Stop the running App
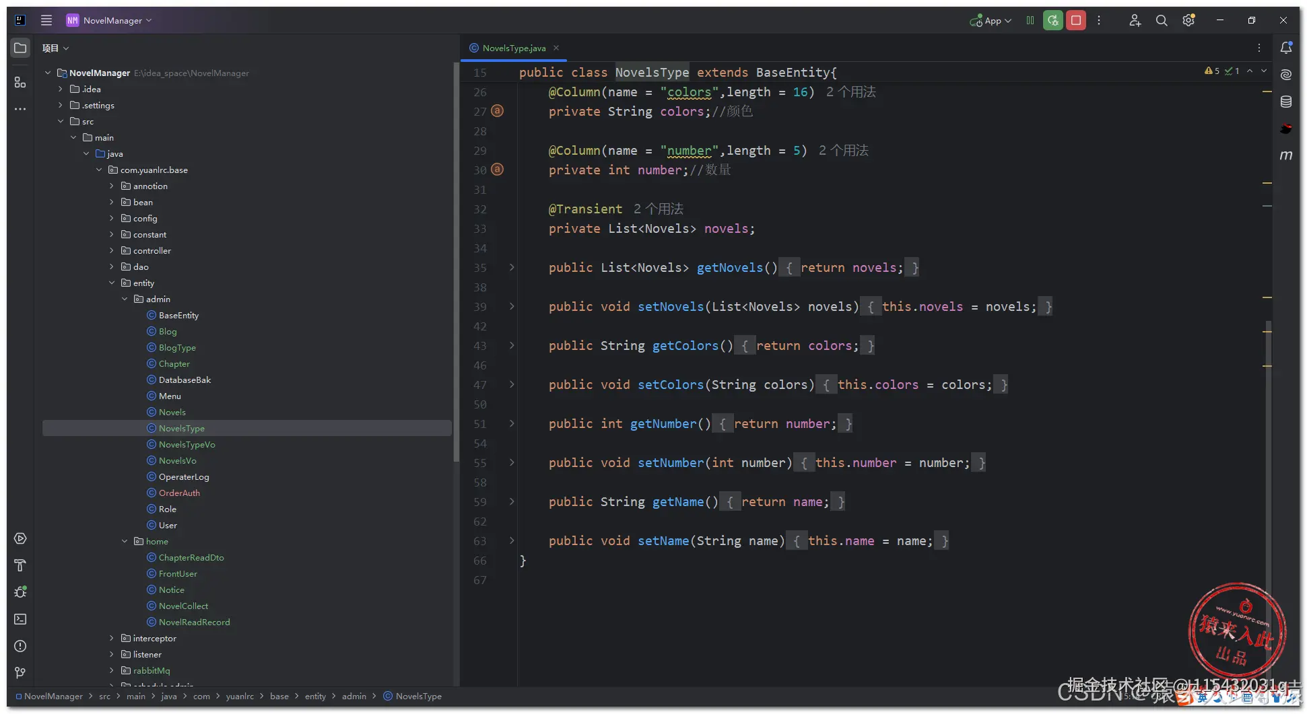The height and width of the screenshot is (714, 1307). [x=1076, y=20]
